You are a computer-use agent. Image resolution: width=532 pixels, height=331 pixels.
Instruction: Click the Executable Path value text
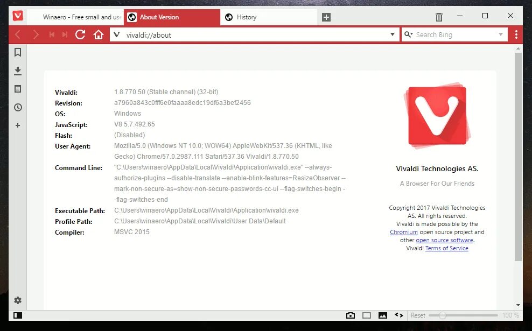click(x=206, y=210)
